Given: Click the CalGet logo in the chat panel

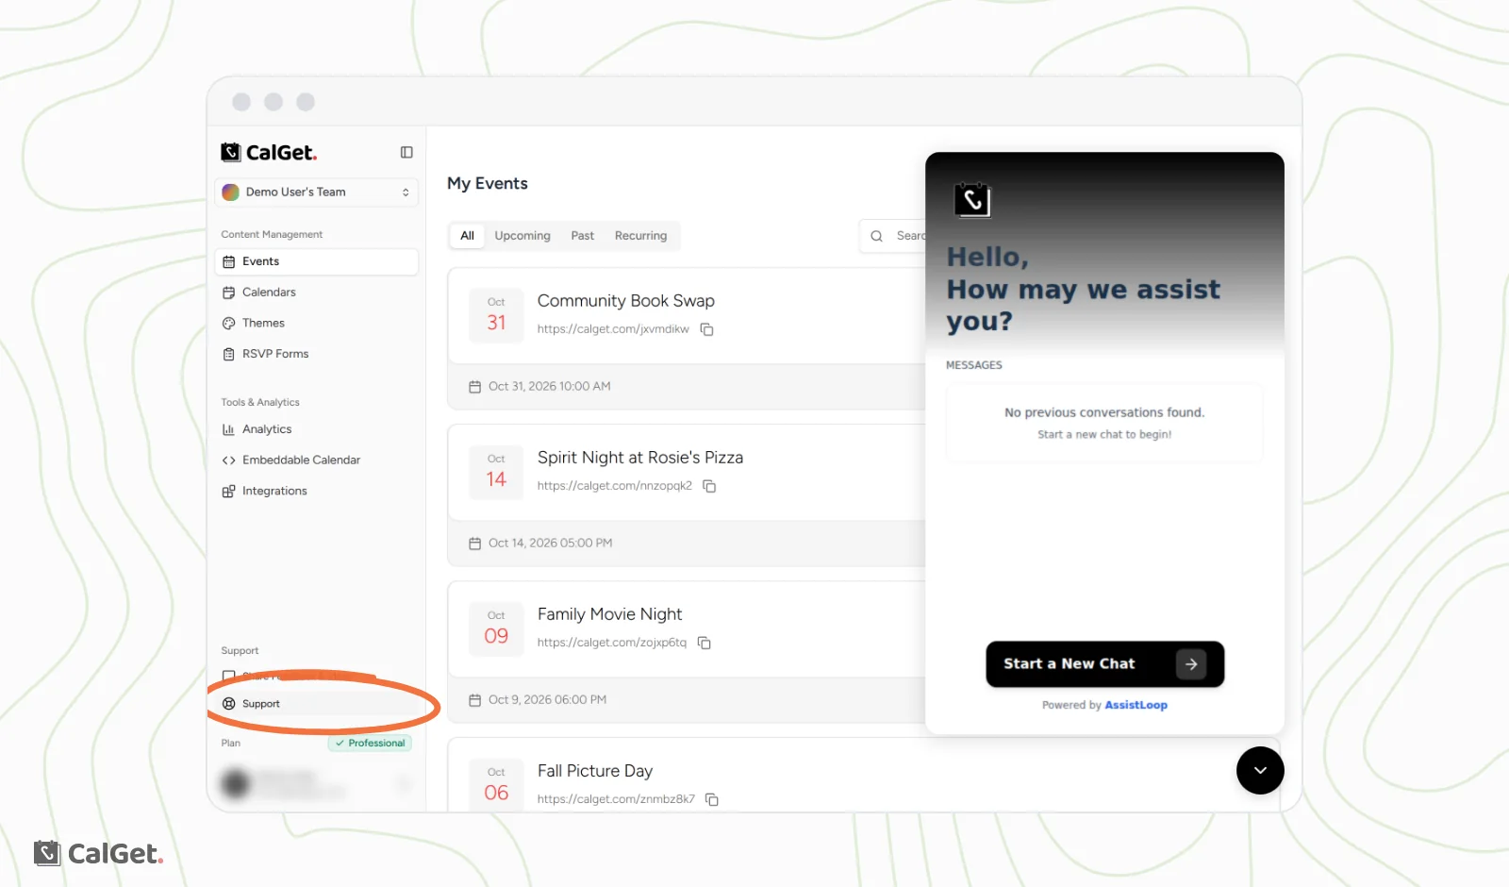Looking at the screenshot, I should [x=972, y=200].
